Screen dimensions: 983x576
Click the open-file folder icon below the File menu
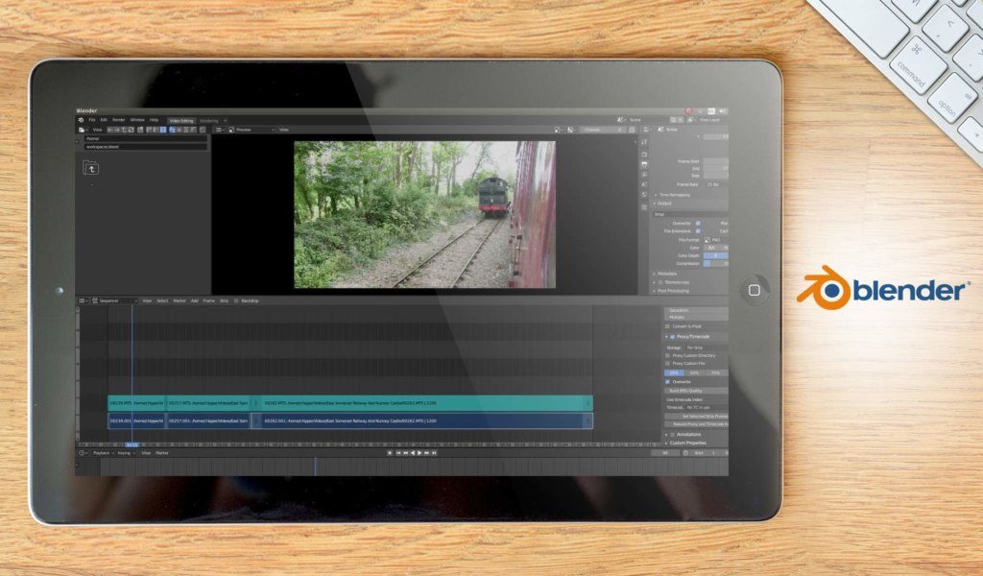[x=82, y=128]
